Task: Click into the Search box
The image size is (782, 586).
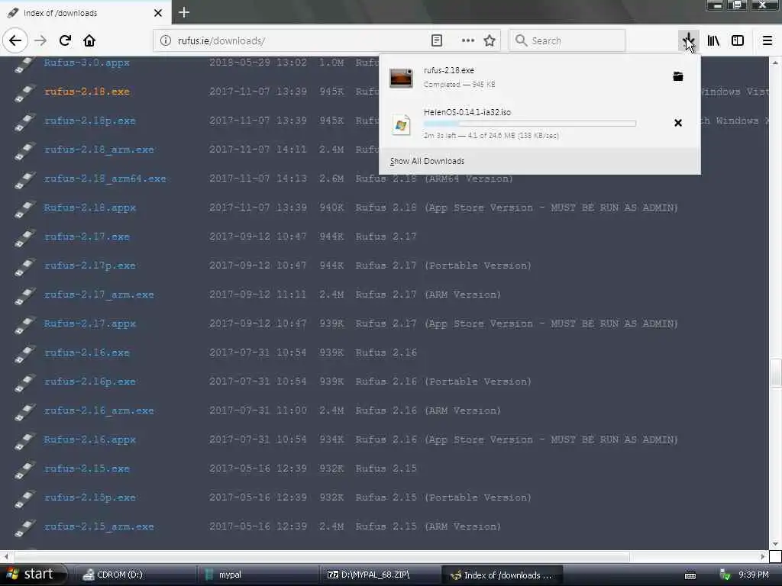Action: click(567, 41)
